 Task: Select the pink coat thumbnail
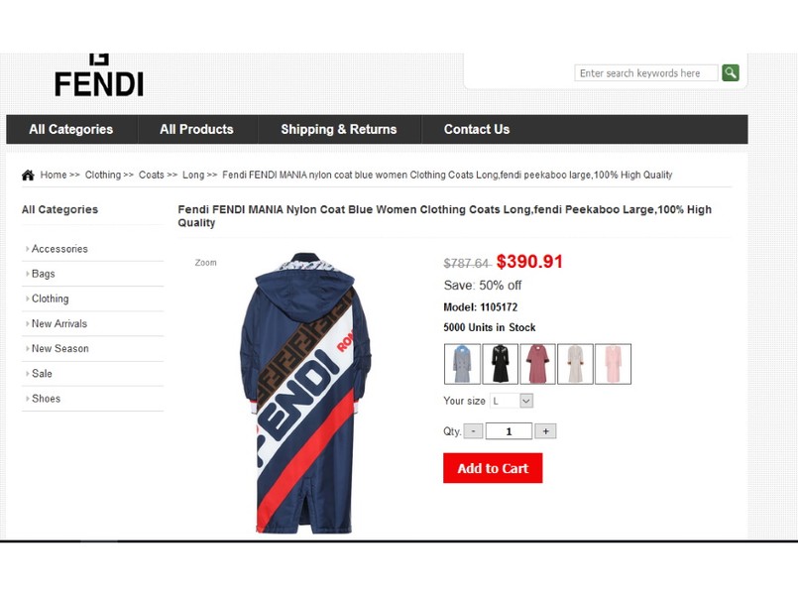[613, 364]
